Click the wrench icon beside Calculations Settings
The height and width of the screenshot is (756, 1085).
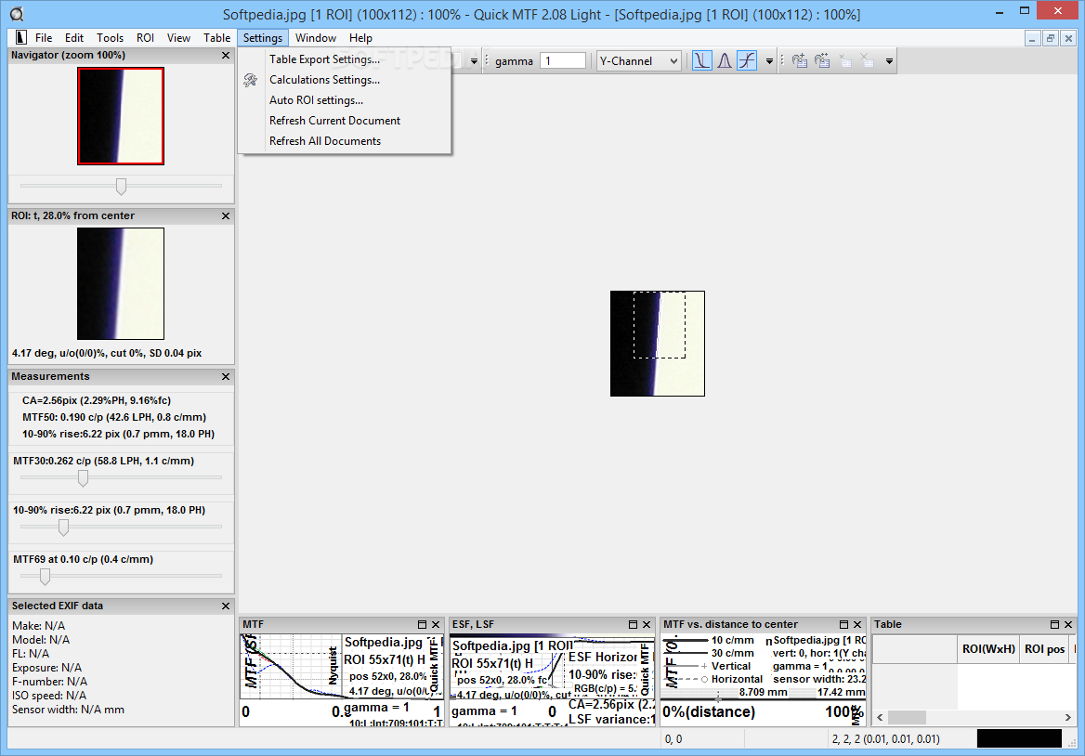[x=251, y=80]
